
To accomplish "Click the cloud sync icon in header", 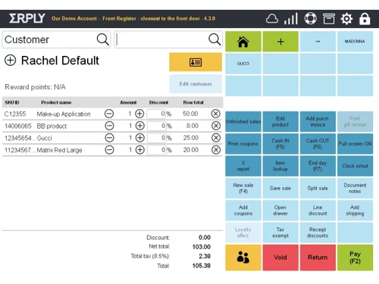I will (x=272, y=19).
